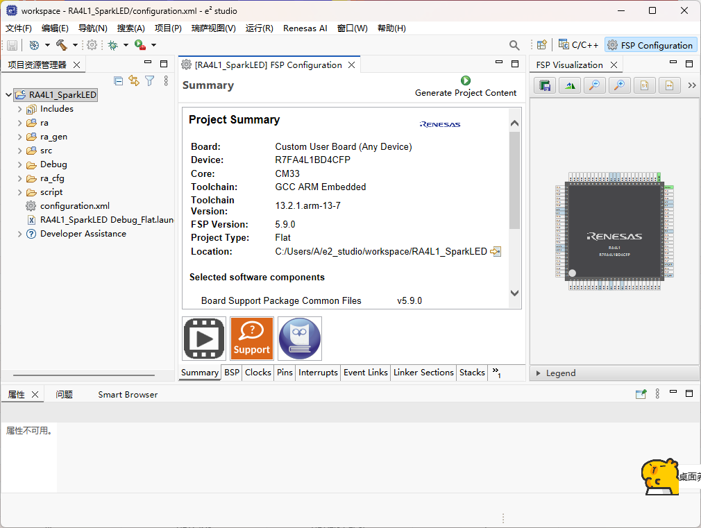The width and height of the screenshot is (701, 528).
Task: Open the Pins tab
Action: (285, 373)
